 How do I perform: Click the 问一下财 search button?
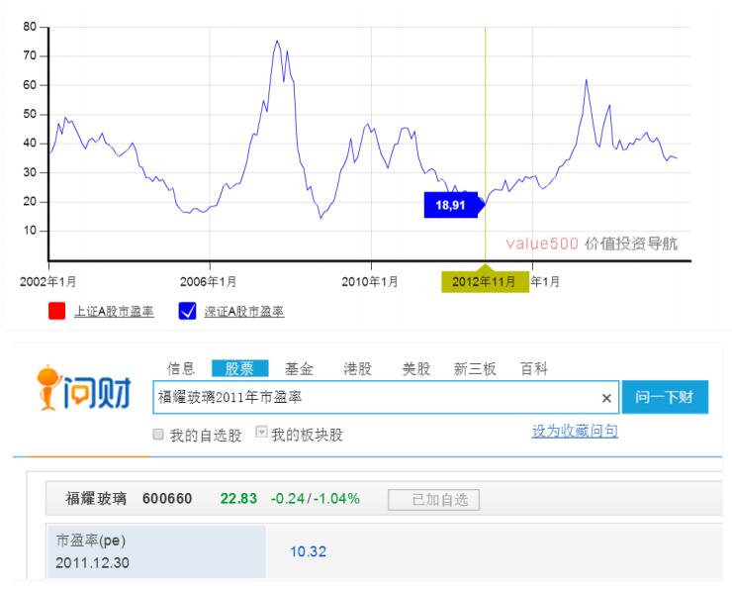pyautogui.click(x=665, y=397)
